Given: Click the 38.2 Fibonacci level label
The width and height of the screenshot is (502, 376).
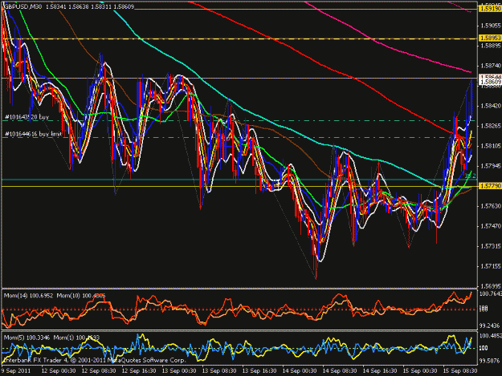Looking at the screenshot, I should [x=471, y=176].
